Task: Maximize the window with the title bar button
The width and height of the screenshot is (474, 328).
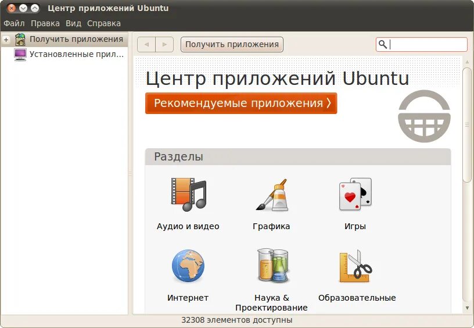Action: tap(35, 8)
